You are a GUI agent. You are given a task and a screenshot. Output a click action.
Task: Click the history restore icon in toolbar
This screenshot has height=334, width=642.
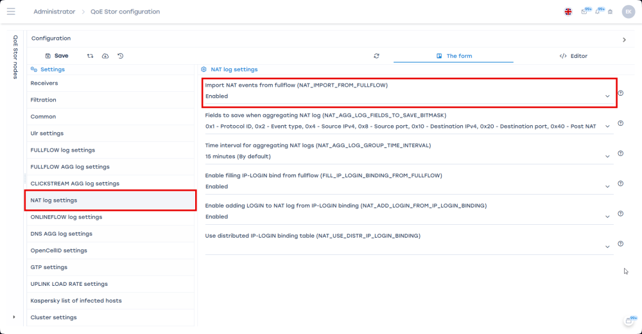click(121, 56)
